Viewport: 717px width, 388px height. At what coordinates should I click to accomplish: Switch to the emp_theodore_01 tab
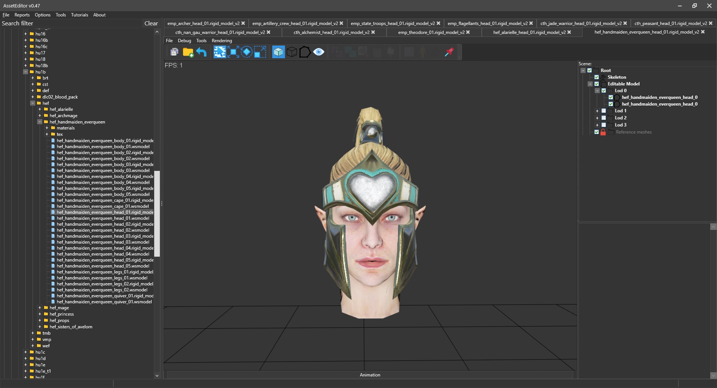click(431, 32)
